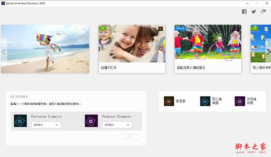
Task: Expand the Photoshop Elements 选择版本 dropdown
Action: pyautogui.click(x=46, y=125)
